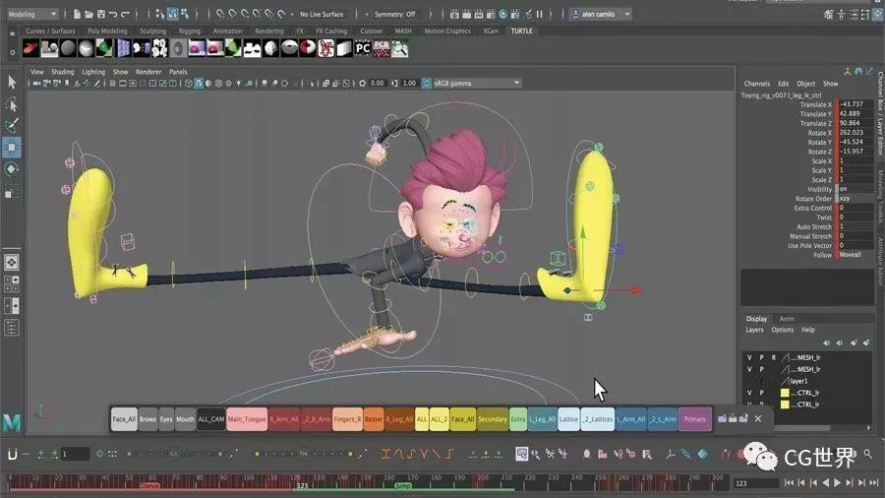Click the L_Leg_All picker button

(543, 419)
